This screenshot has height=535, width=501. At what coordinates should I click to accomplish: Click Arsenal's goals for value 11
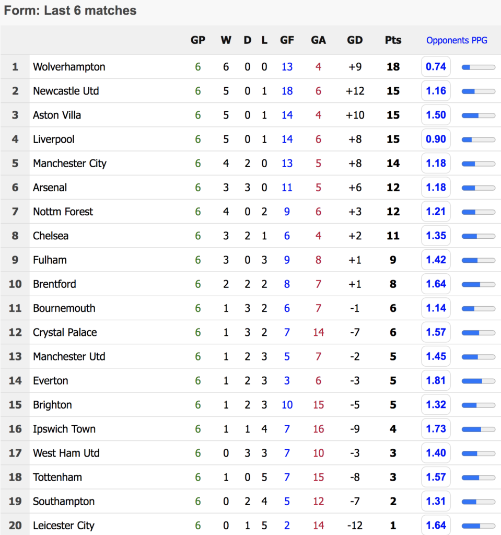pos(287,188)
